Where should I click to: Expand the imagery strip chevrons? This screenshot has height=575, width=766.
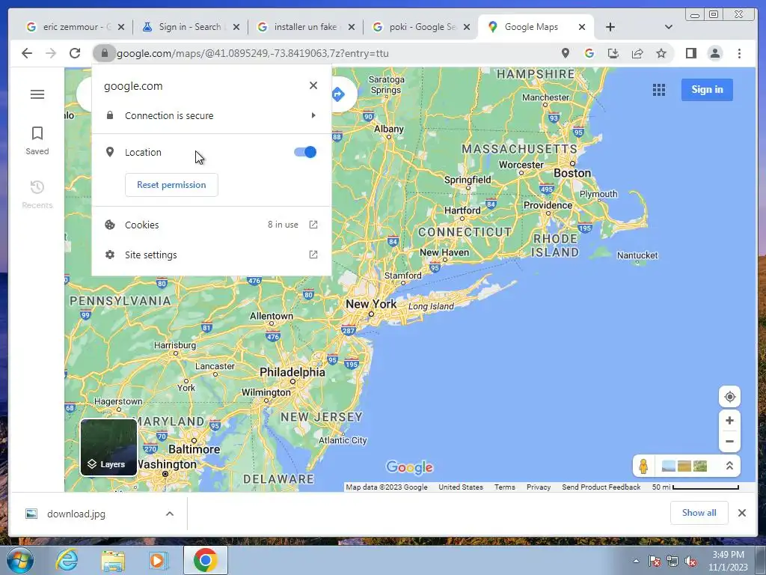tap(729, 466)
